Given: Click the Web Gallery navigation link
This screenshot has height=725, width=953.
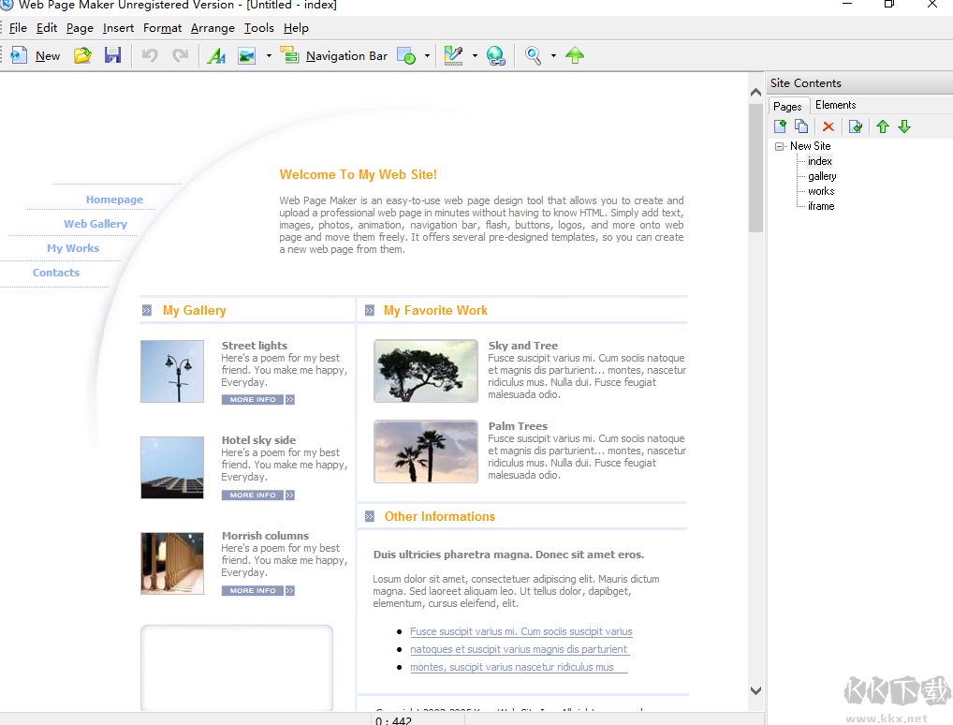Looking at the screenshot, I should [x=95, y=223].
